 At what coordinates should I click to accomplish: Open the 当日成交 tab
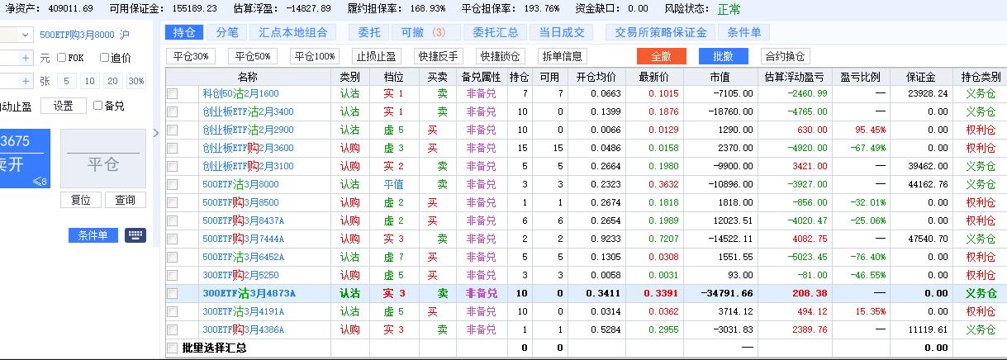click(562, 32)
